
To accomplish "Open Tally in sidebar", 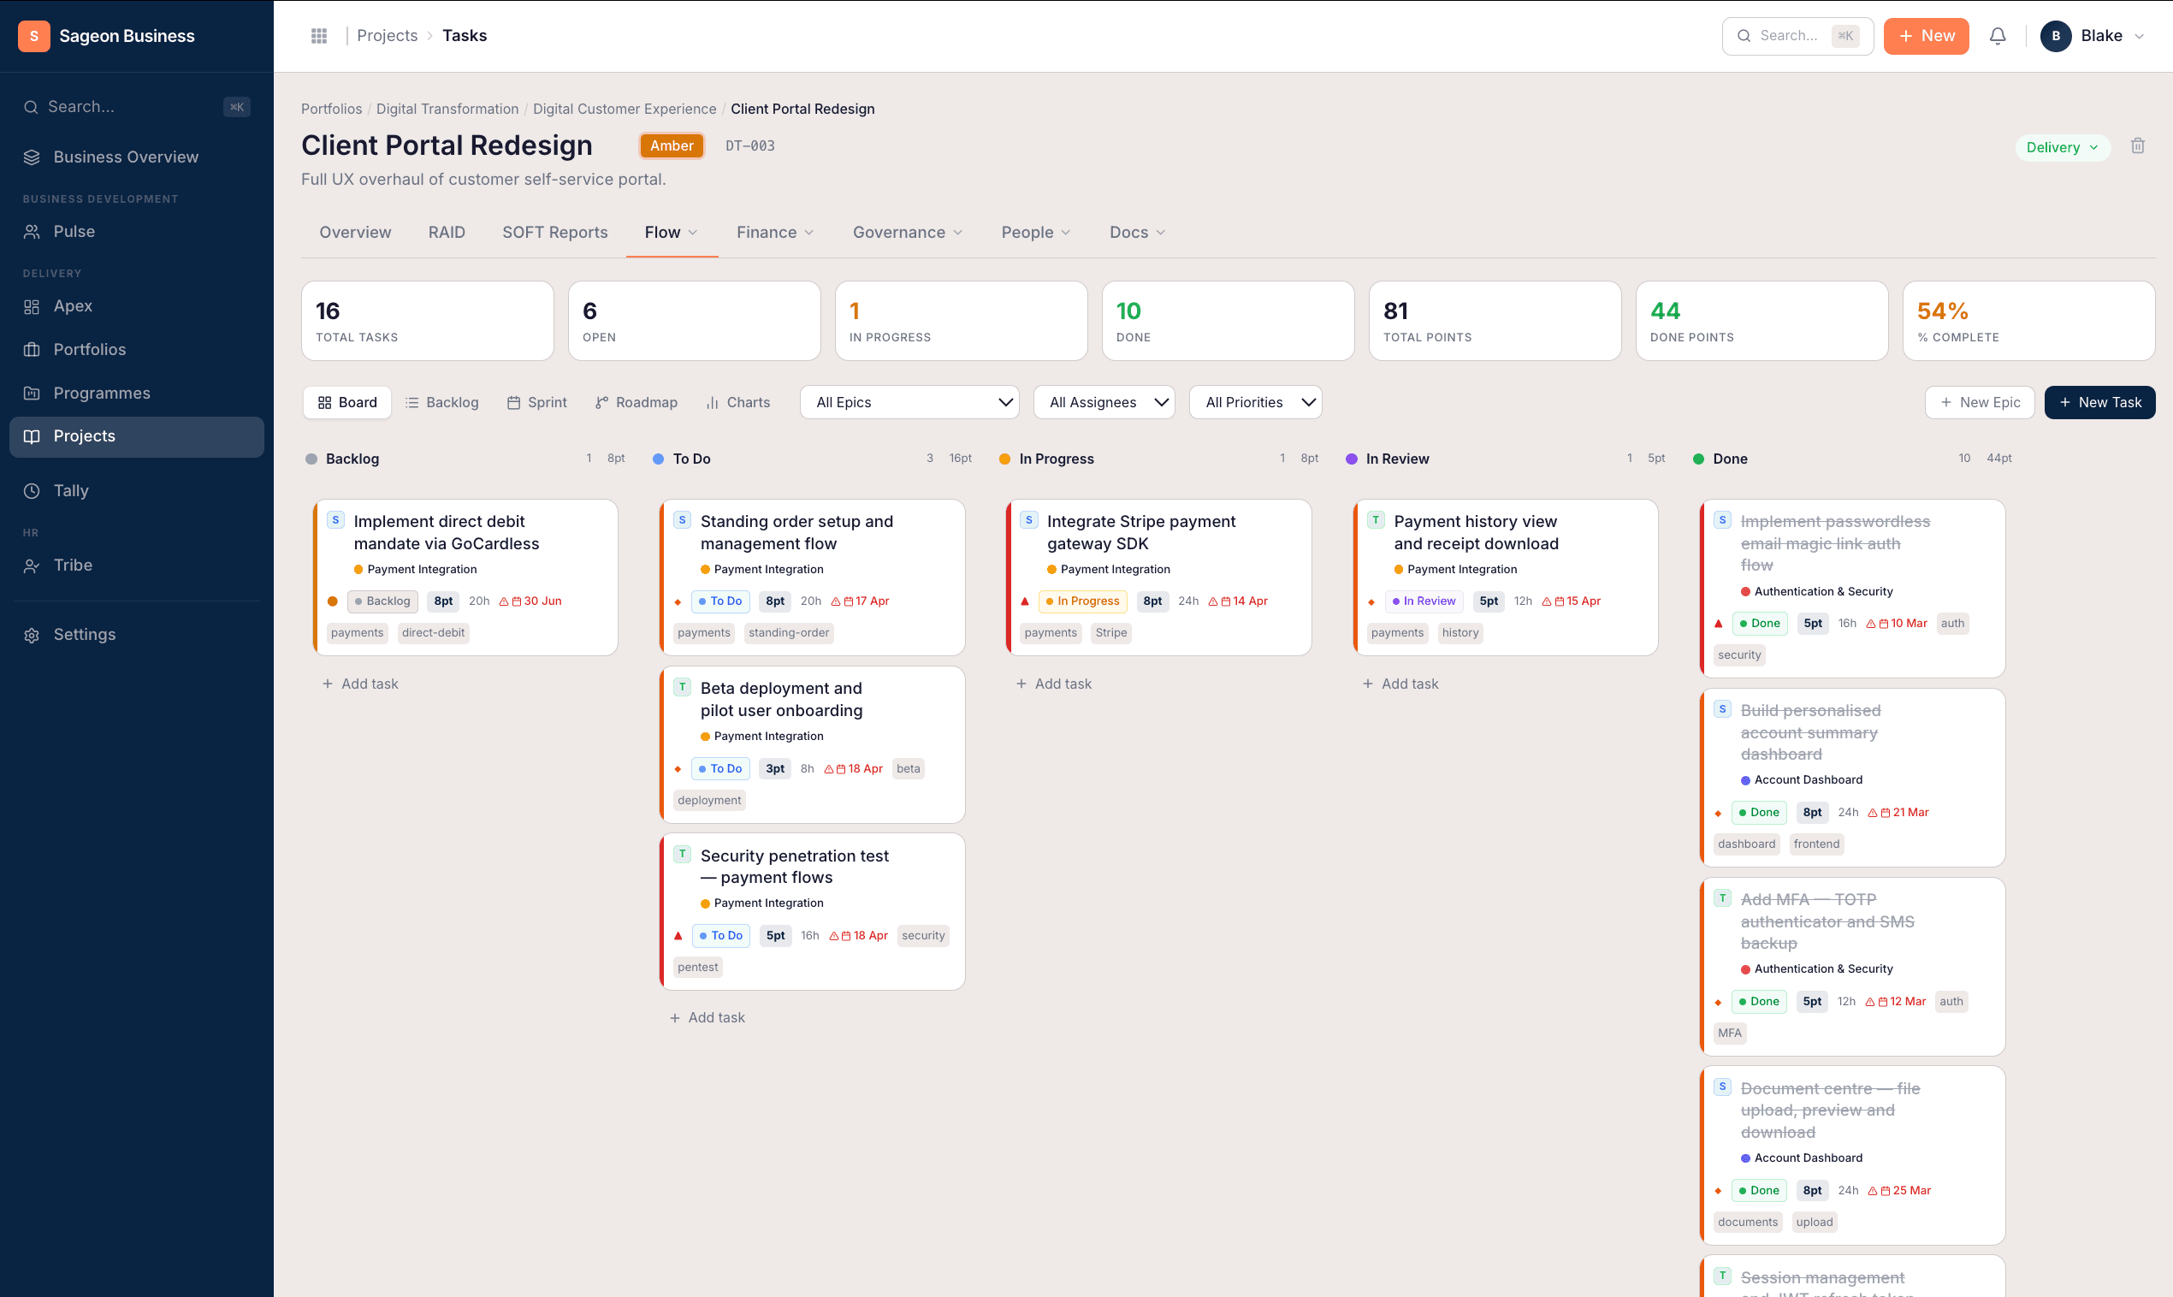I will tap(136, 490).
